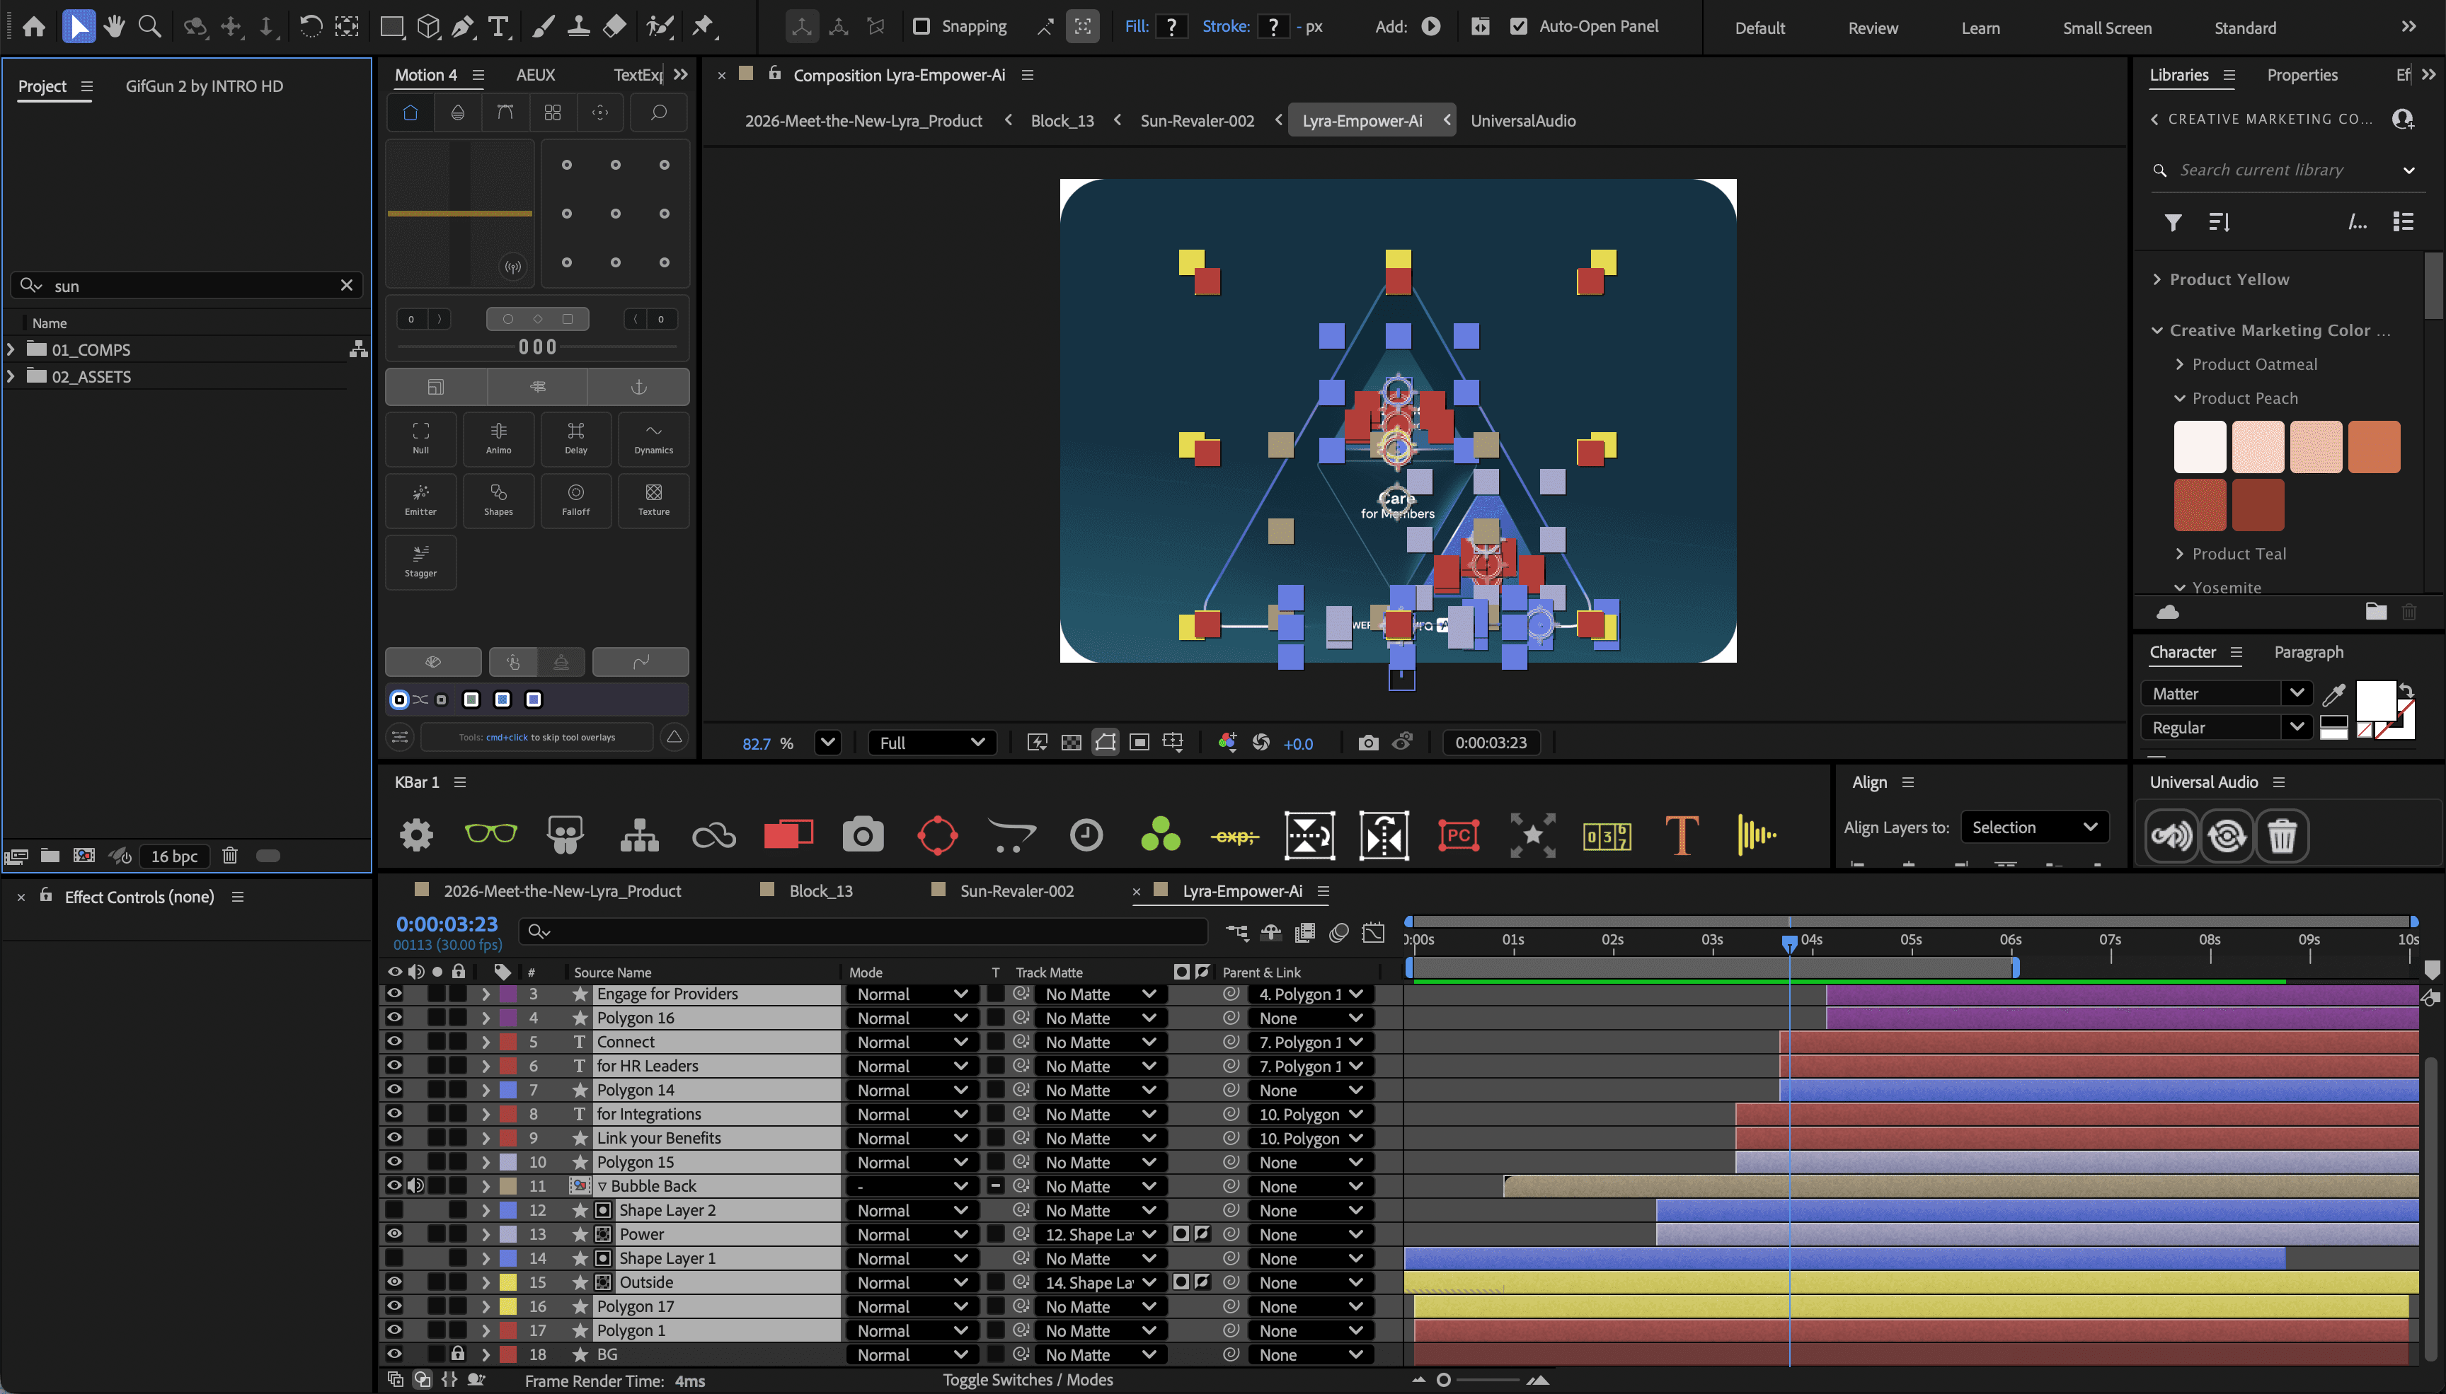Click the Universal Audio trash icon
Viewport: 2446px width, 1394px height.
tap(2281, 836)
